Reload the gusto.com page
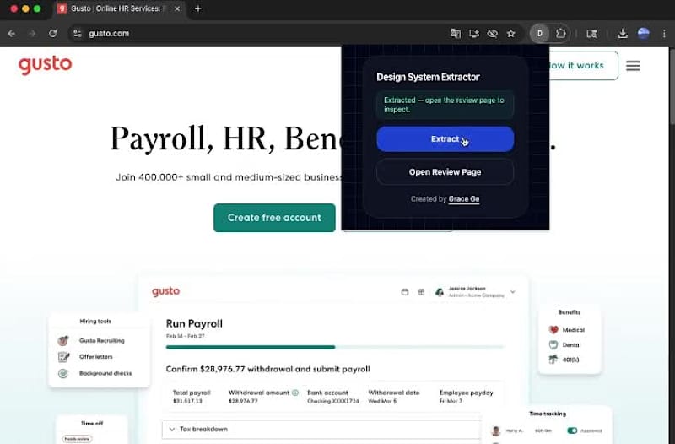675x444 pixels. (52, 34)
